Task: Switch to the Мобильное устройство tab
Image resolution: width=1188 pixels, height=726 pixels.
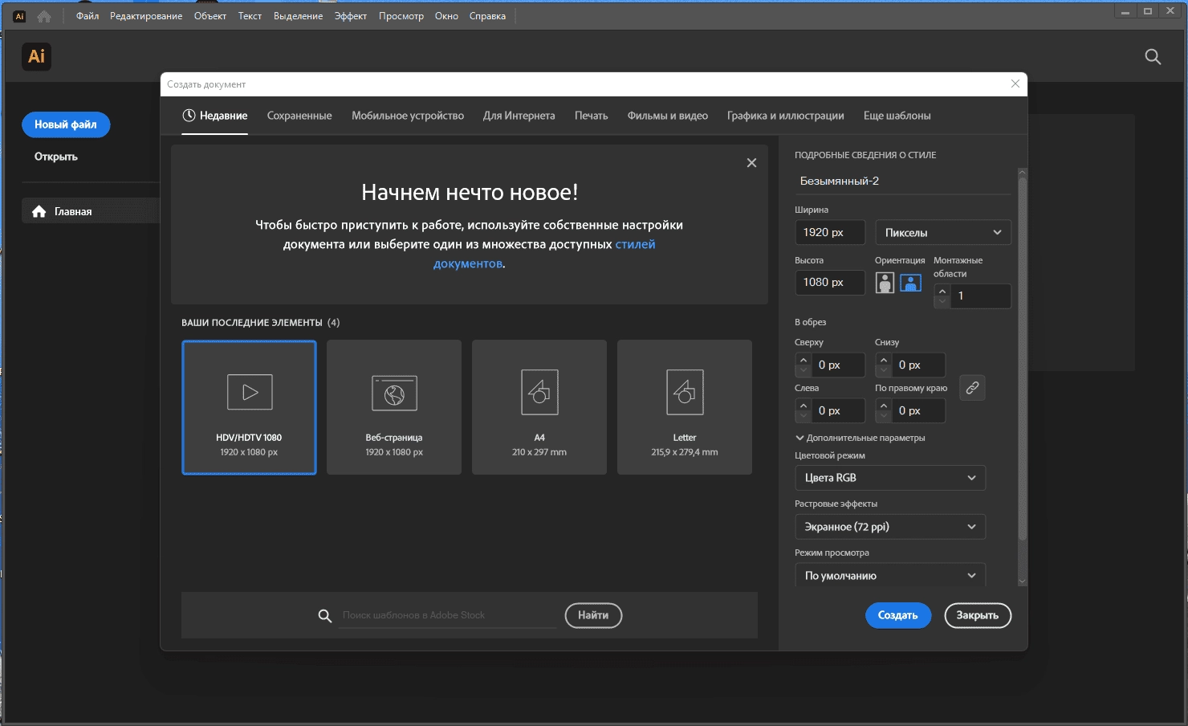Action: pos(408,116)
